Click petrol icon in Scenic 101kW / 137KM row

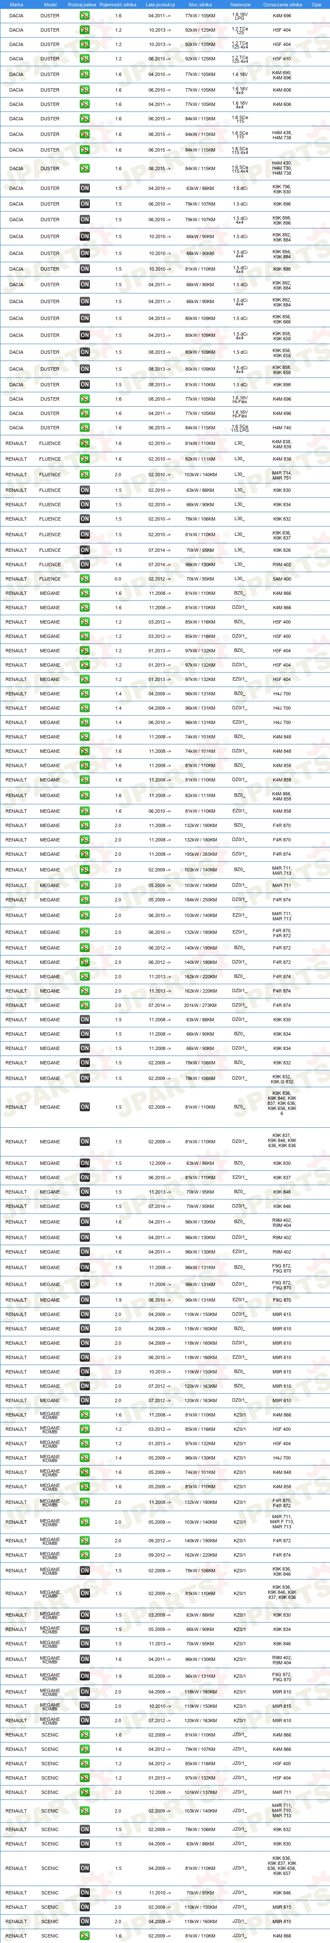(x=84, y=1792)
